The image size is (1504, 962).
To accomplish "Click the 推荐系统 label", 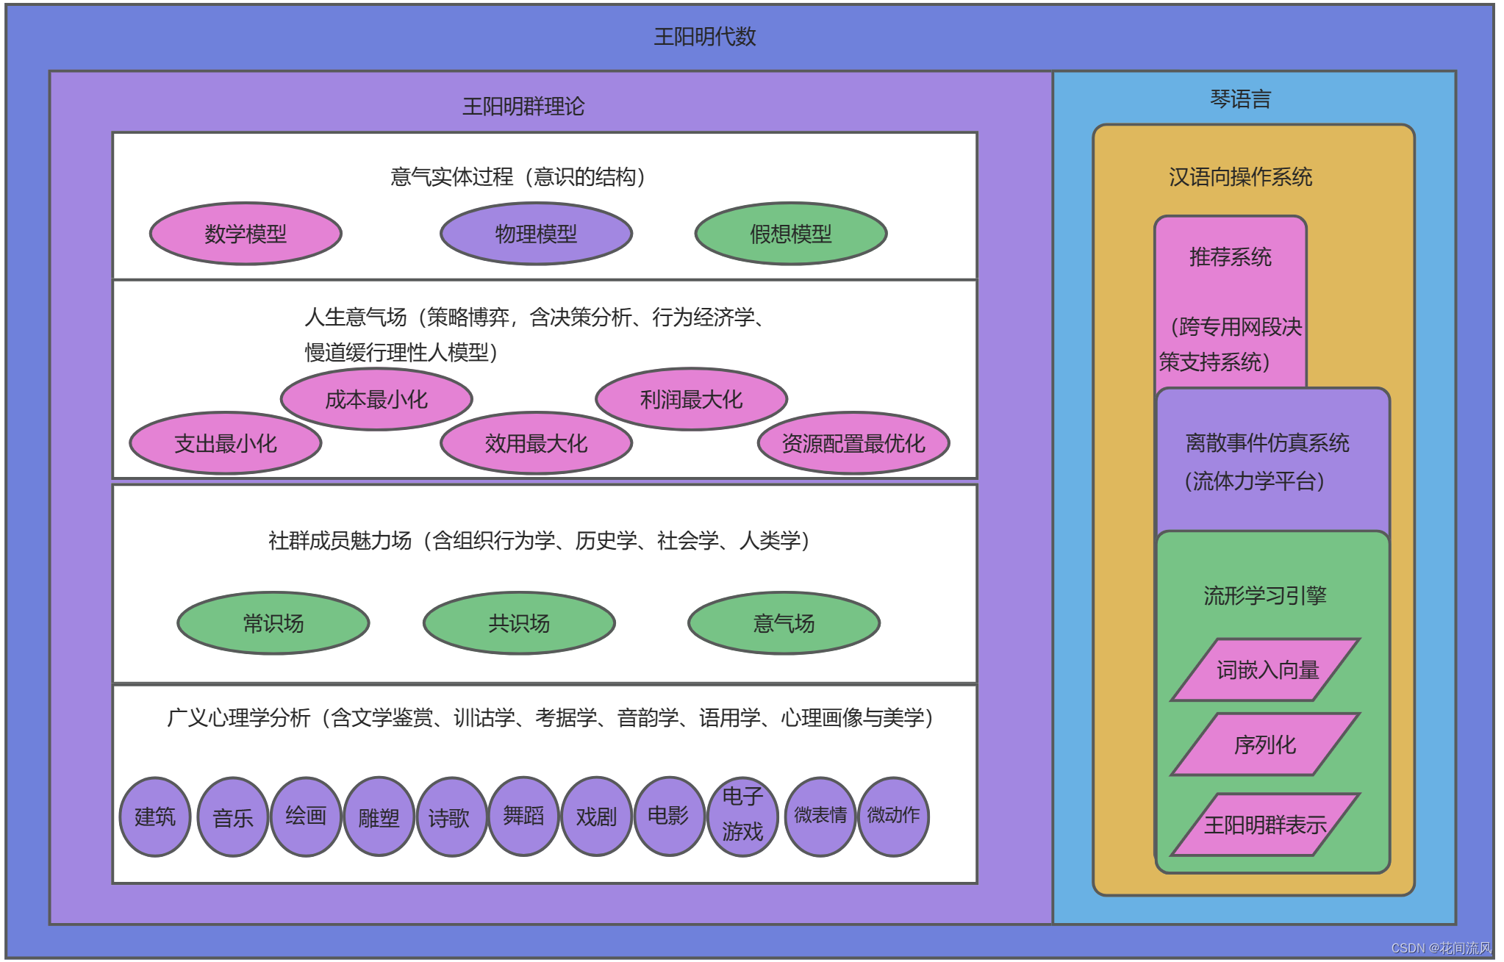I will (1231, 257).
